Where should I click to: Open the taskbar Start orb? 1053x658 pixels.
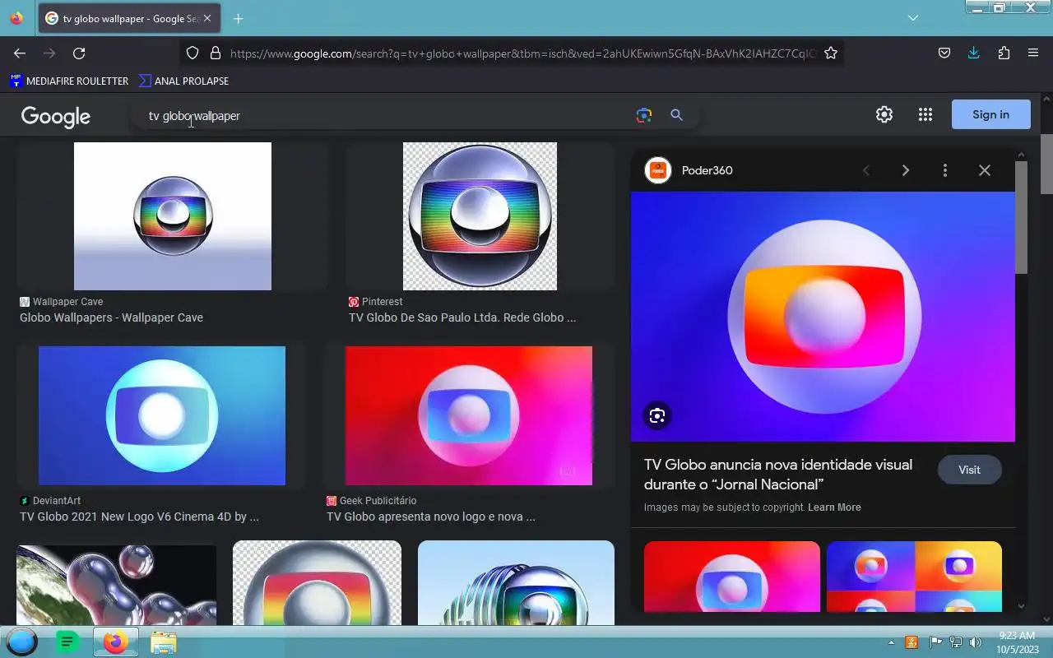click(21, 642)
